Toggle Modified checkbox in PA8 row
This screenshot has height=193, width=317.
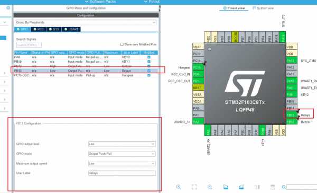149,57
